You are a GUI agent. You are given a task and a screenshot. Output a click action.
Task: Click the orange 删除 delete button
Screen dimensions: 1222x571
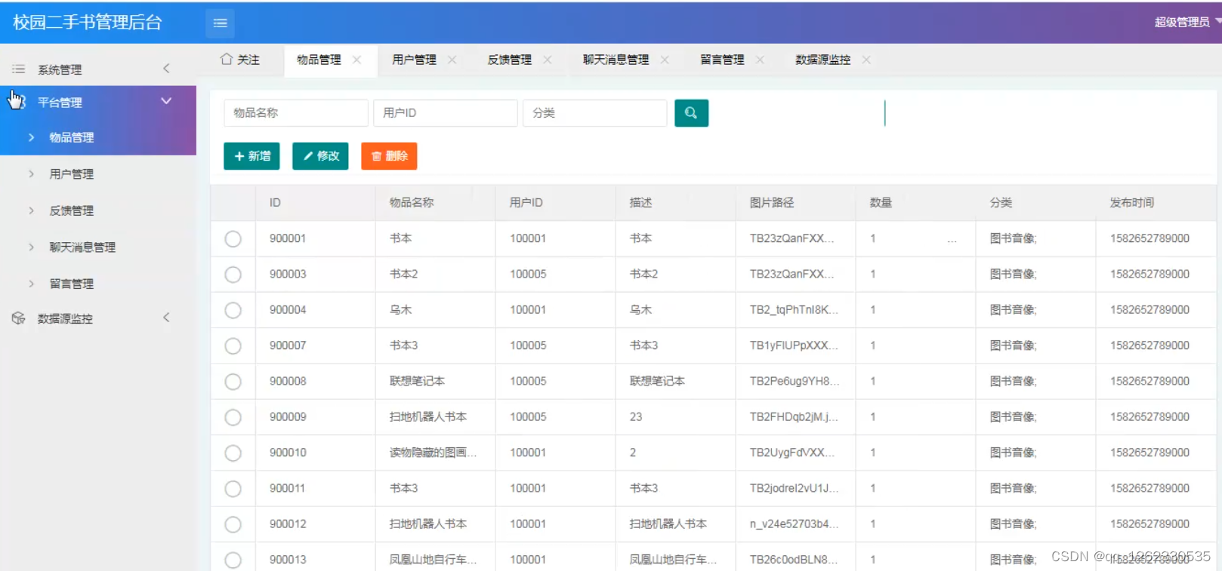click(389, 156)
